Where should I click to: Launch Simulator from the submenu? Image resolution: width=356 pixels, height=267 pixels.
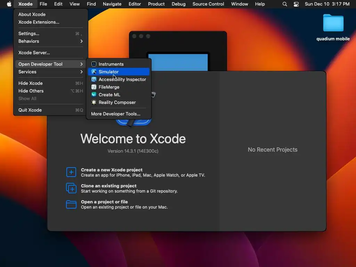tap(119, 72)
